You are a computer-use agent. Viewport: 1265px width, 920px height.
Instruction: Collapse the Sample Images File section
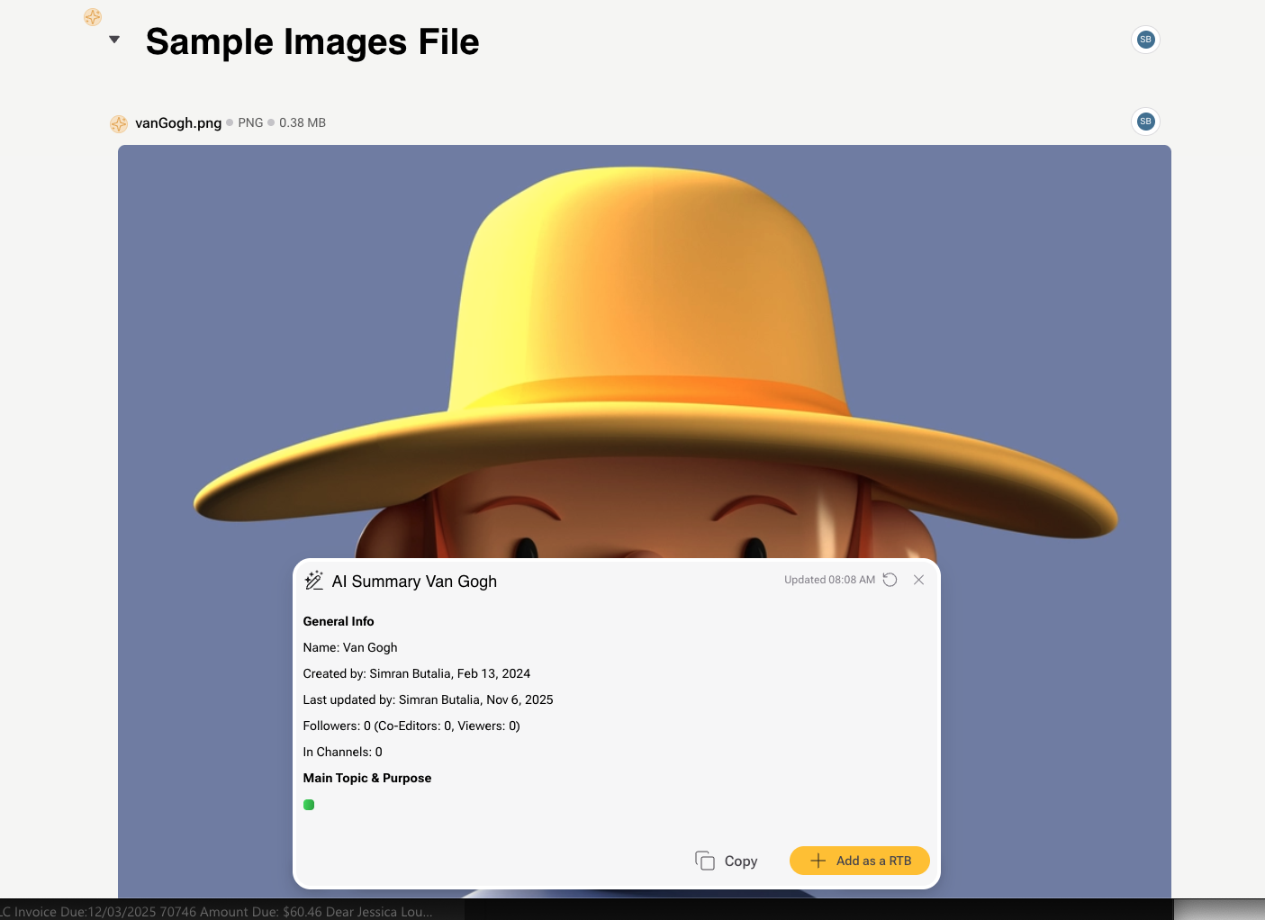click(114, 40)
